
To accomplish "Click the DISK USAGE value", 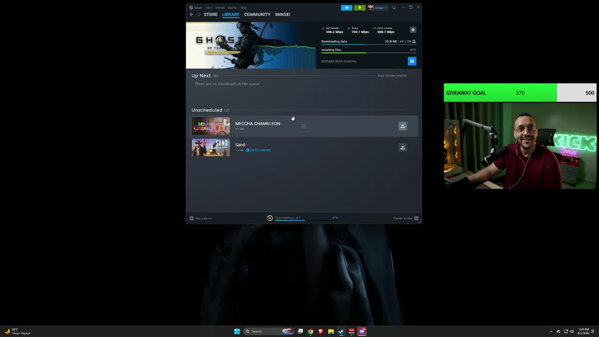I will point(386,32).
